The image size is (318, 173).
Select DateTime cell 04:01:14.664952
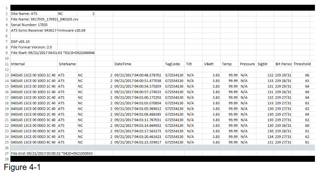(x=138, y=125)
